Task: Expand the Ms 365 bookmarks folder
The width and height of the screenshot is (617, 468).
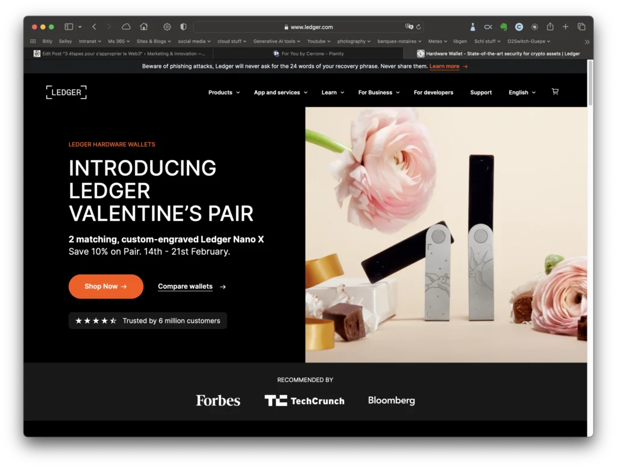Action: point(119,42)
